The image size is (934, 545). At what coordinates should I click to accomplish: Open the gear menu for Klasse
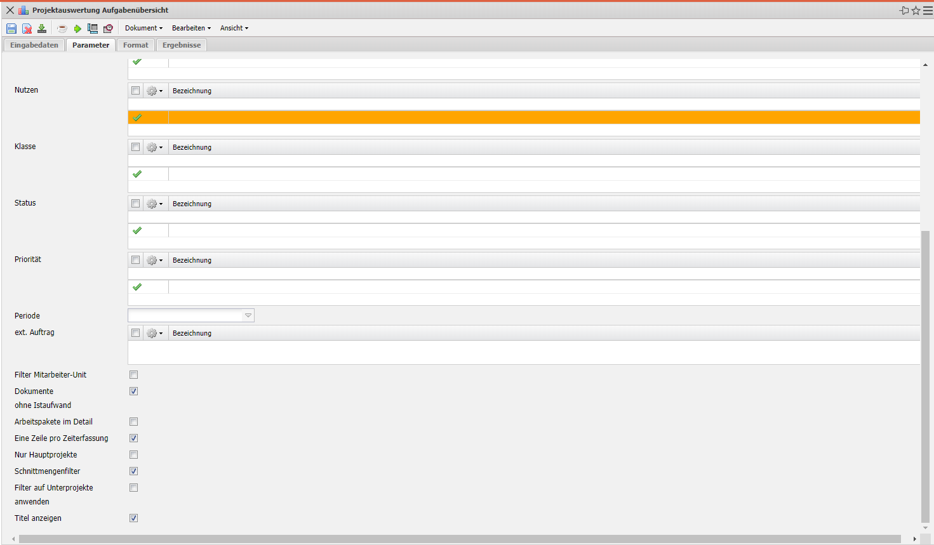[x=155, y=147]
